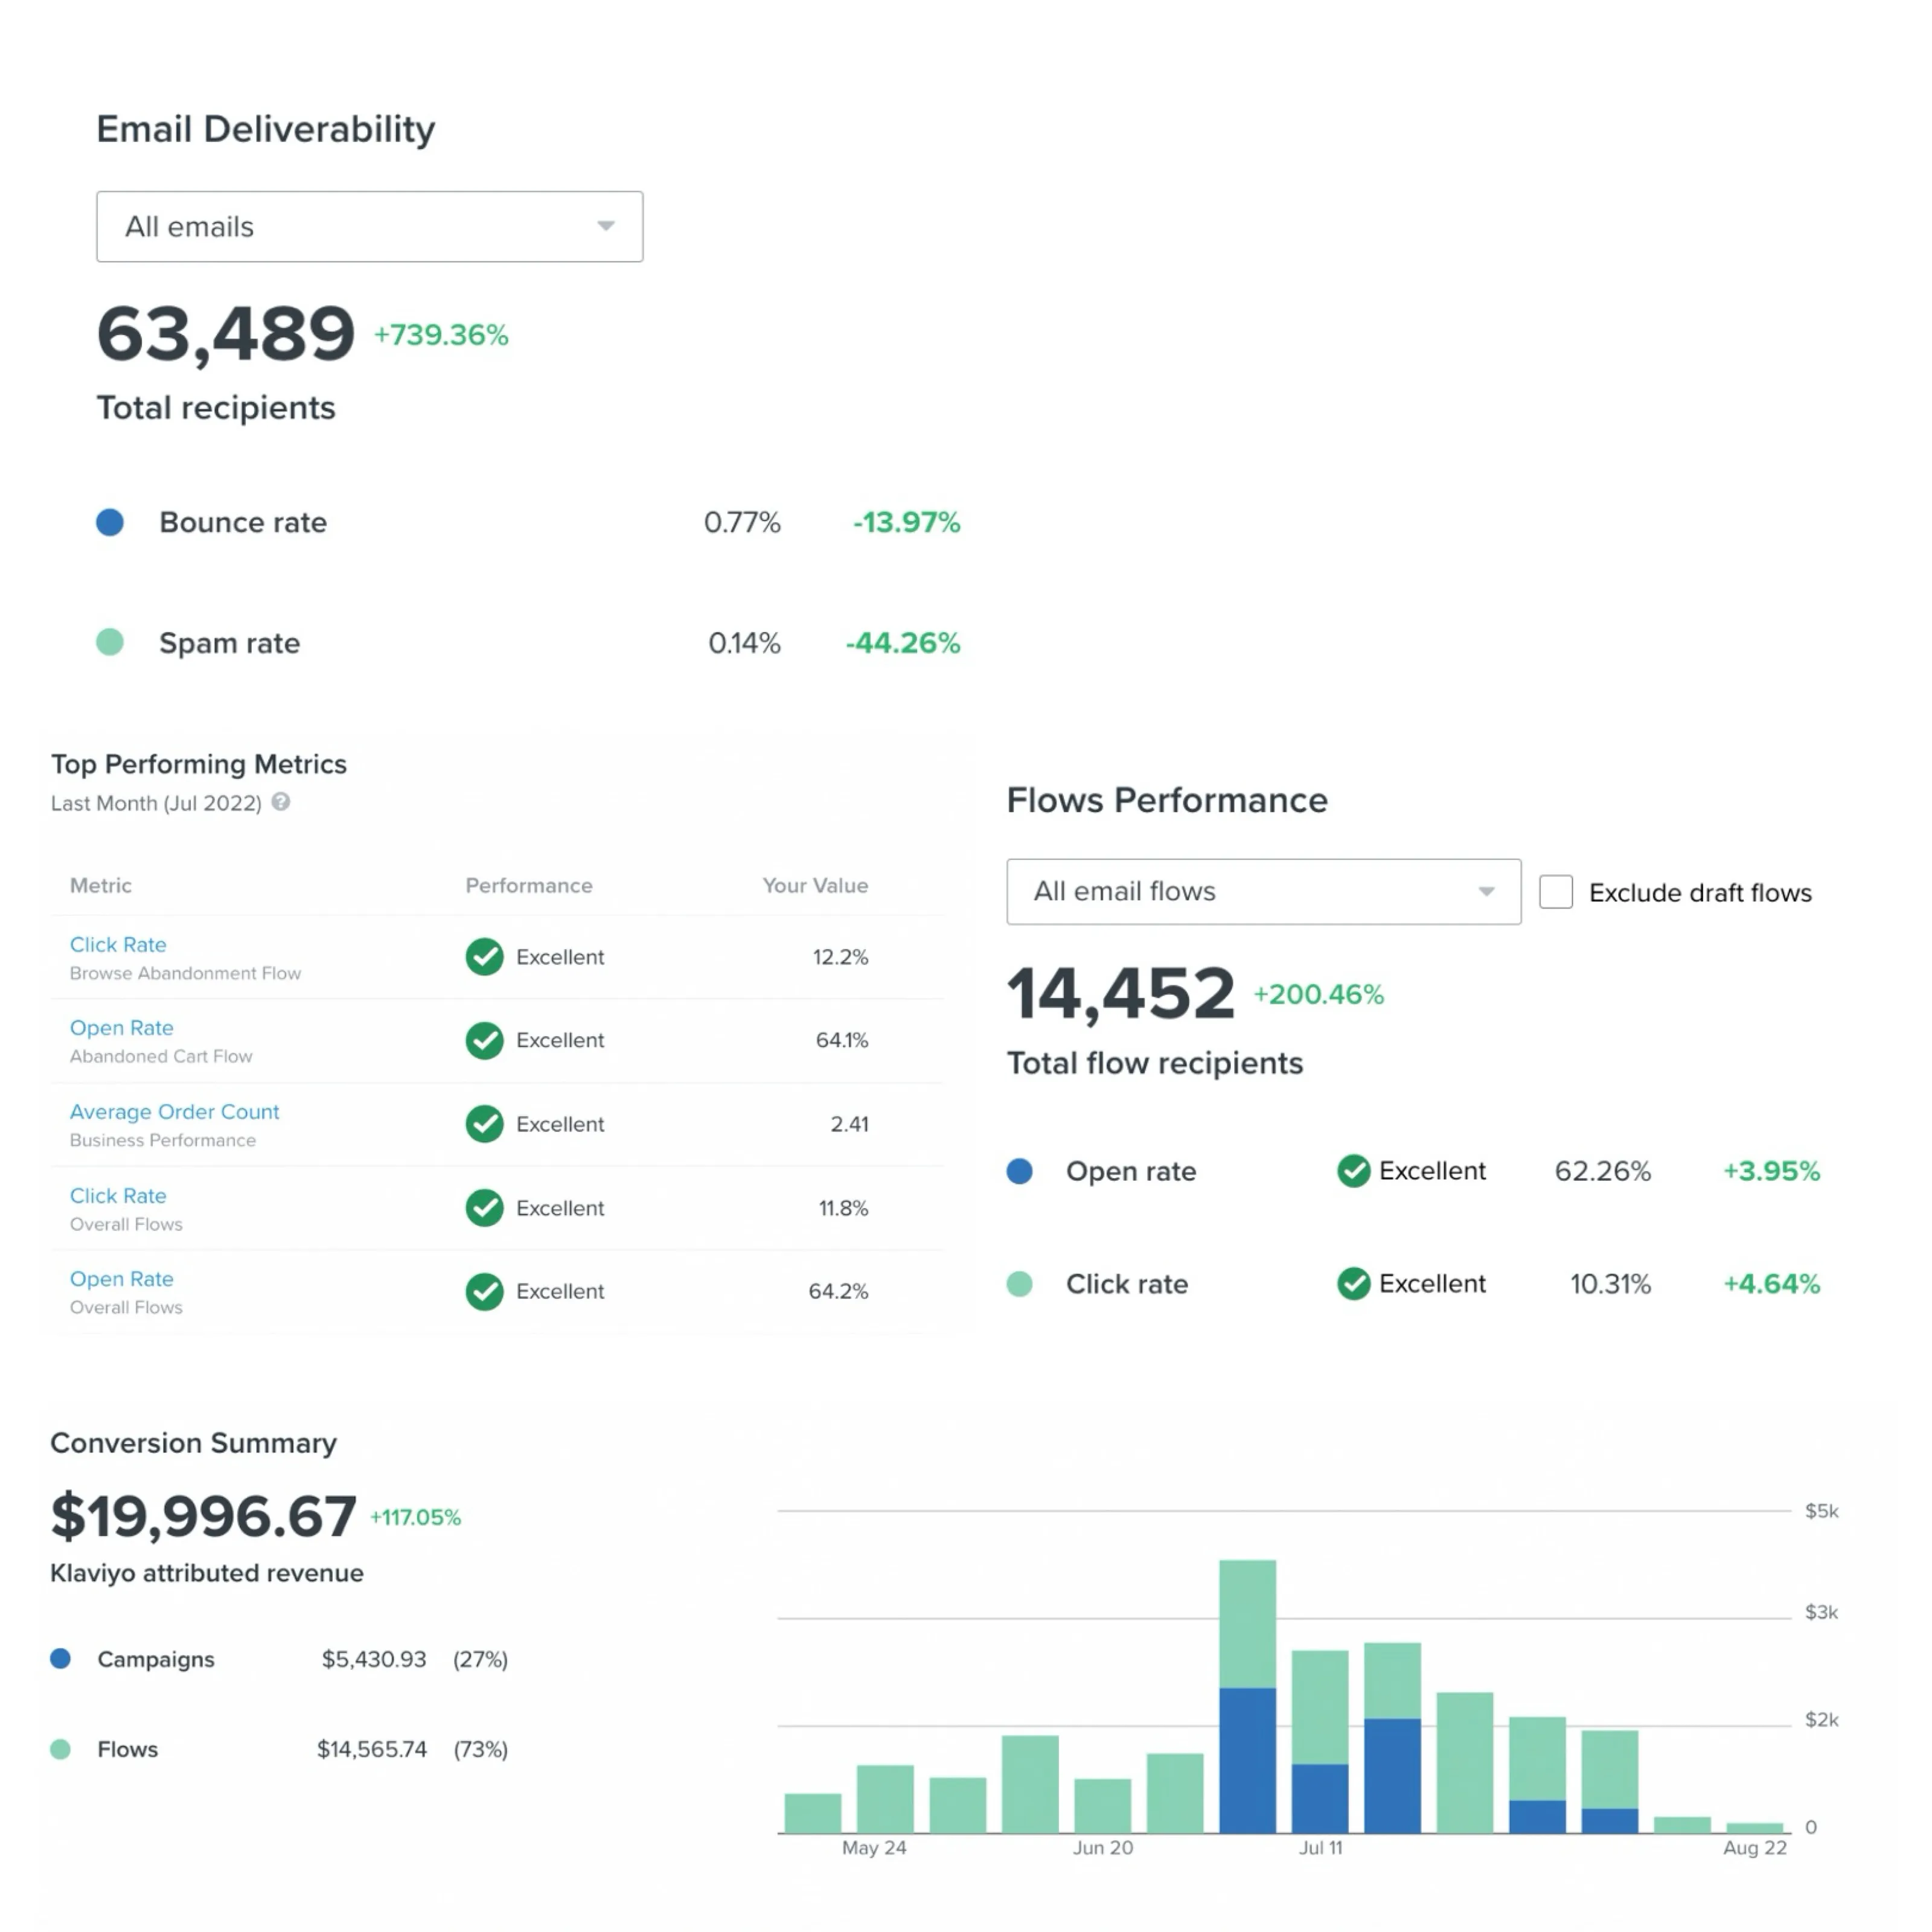Open Click Rate for Browse Abandonment Flow
The width and height of the screenshot is (1932, 1932).
(x=118, y=945)
